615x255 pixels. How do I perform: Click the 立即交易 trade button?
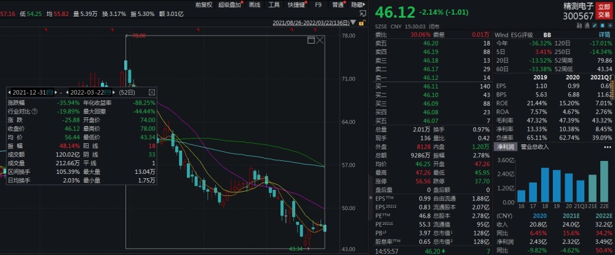604,10
